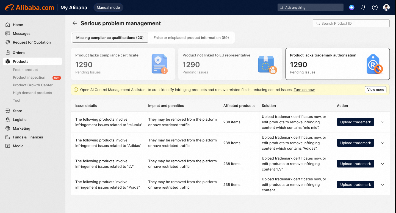Open the AI assistant sparkle icon

pos(352,7)
